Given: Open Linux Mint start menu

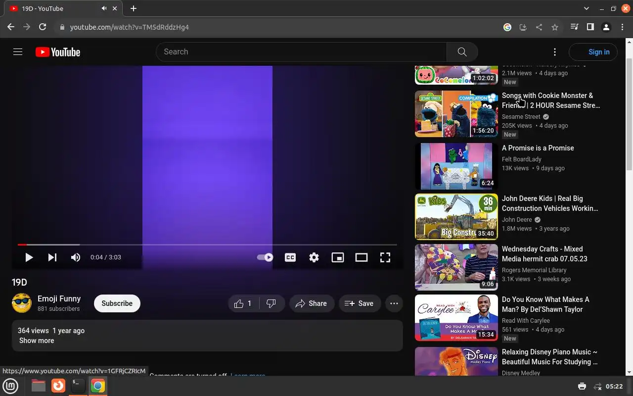Looking at the screenshot, I should coord(10,386).
